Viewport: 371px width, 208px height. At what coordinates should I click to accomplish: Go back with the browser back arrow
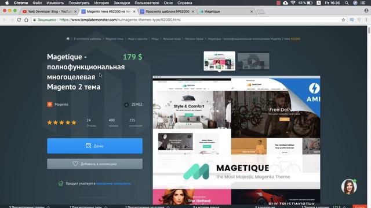tap(5, 20)
